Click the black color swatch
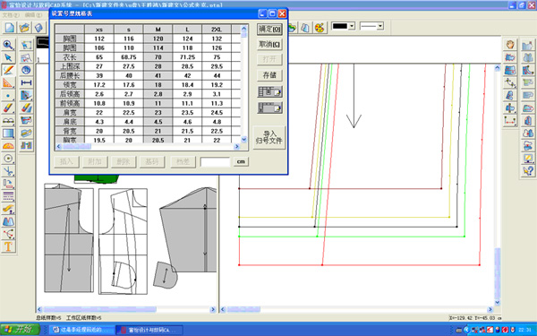Image resolution: width=537 pixels, height=336 pixels. [x=340, y=26]
